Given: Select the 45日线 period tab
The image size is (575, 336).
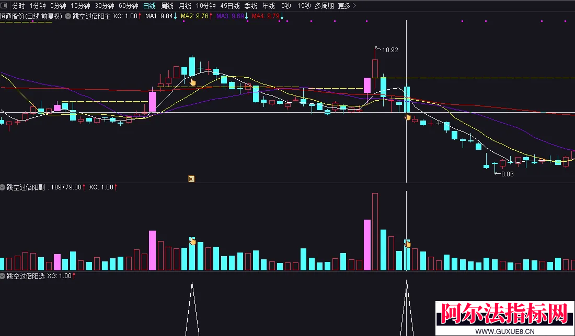Looking at the screenshot, I should [230, 6].
